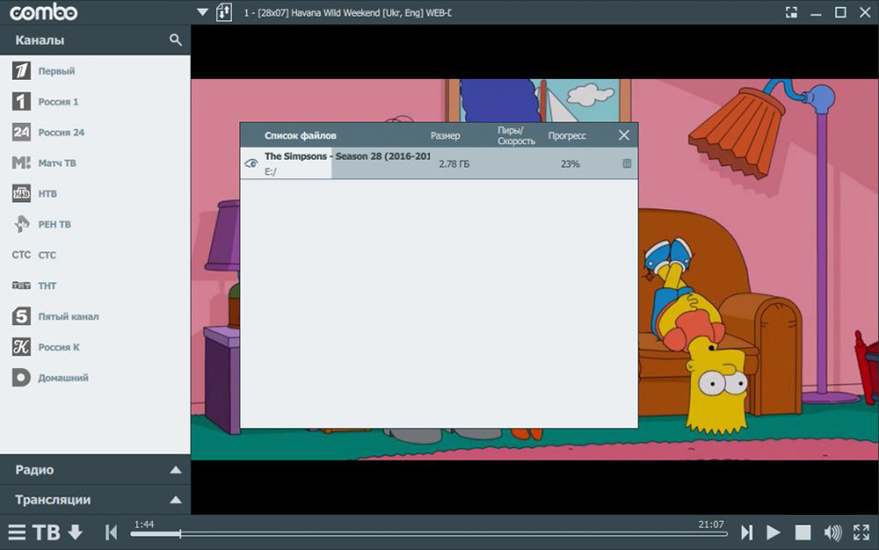Skip to the next track
Image resolution: width=879 pixels, height=550 pixels.
click(x=746, y=532)
